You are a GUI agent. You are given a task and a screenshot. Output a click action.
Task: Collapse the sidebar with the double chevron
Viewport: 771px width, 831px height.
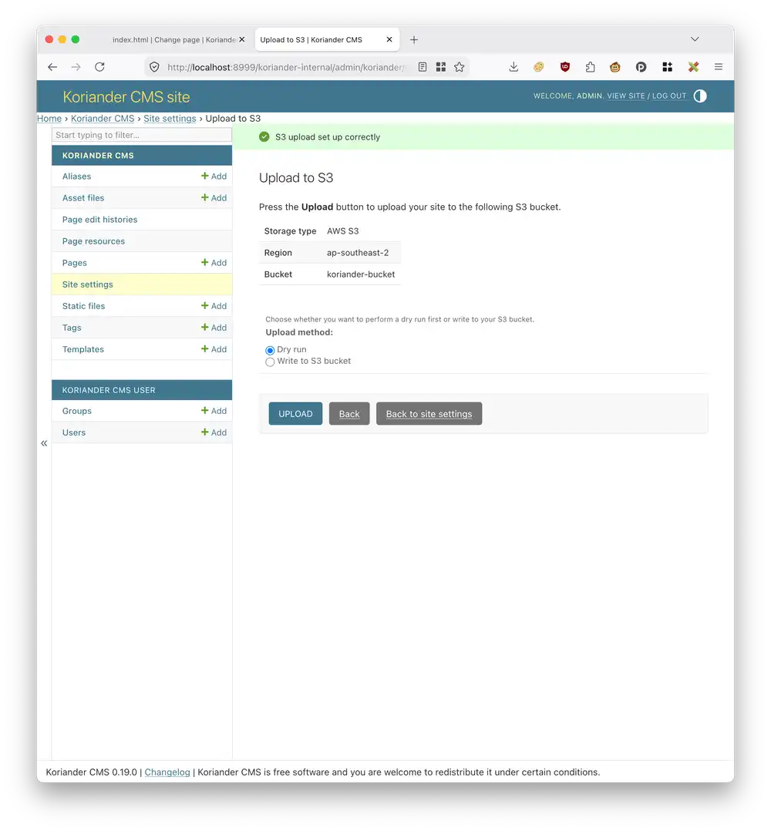click(x=44, y=443)
